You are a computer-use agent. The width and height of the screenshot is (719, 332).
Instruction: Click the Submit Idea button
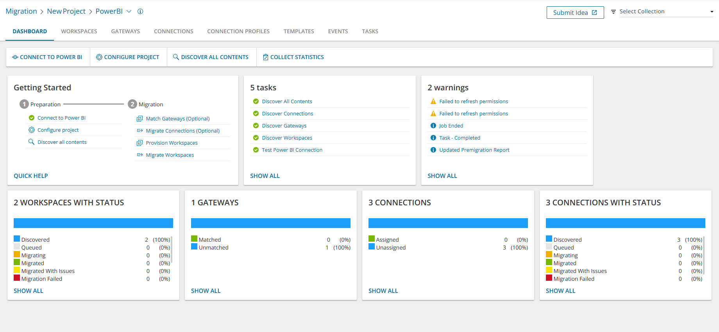point(575,13)
